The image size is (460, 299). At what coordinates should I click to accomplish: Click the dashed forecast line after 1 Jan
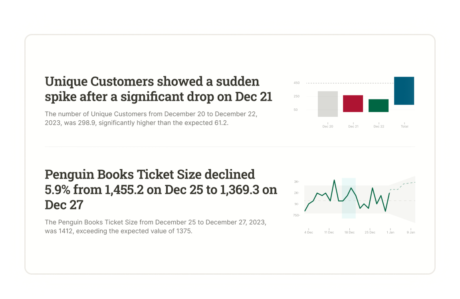402,184
